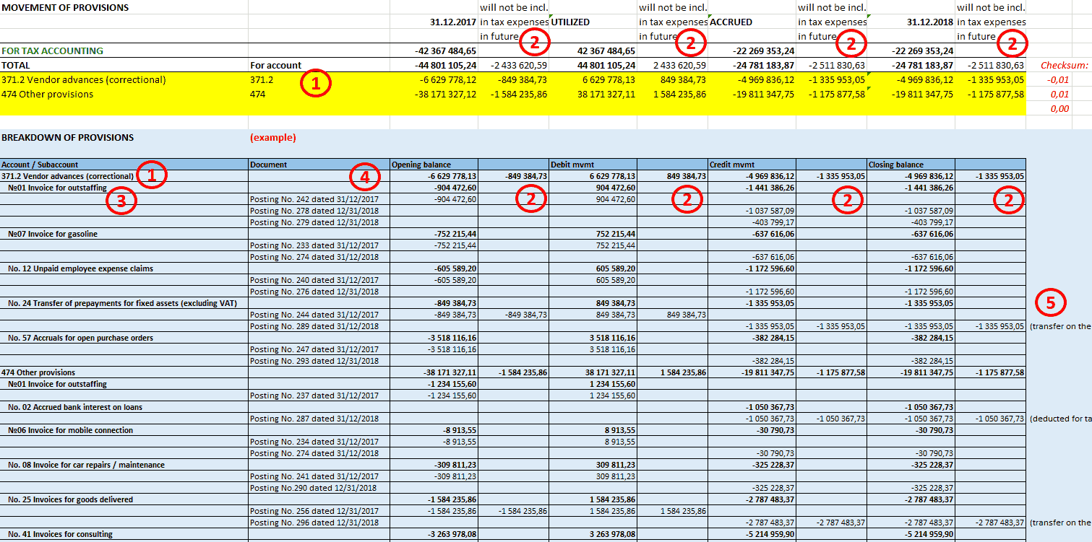The height and width of the screenshot is (542, 1092).
Task: Select the red Checksum label cell
Action: (x=1065, y=66)
